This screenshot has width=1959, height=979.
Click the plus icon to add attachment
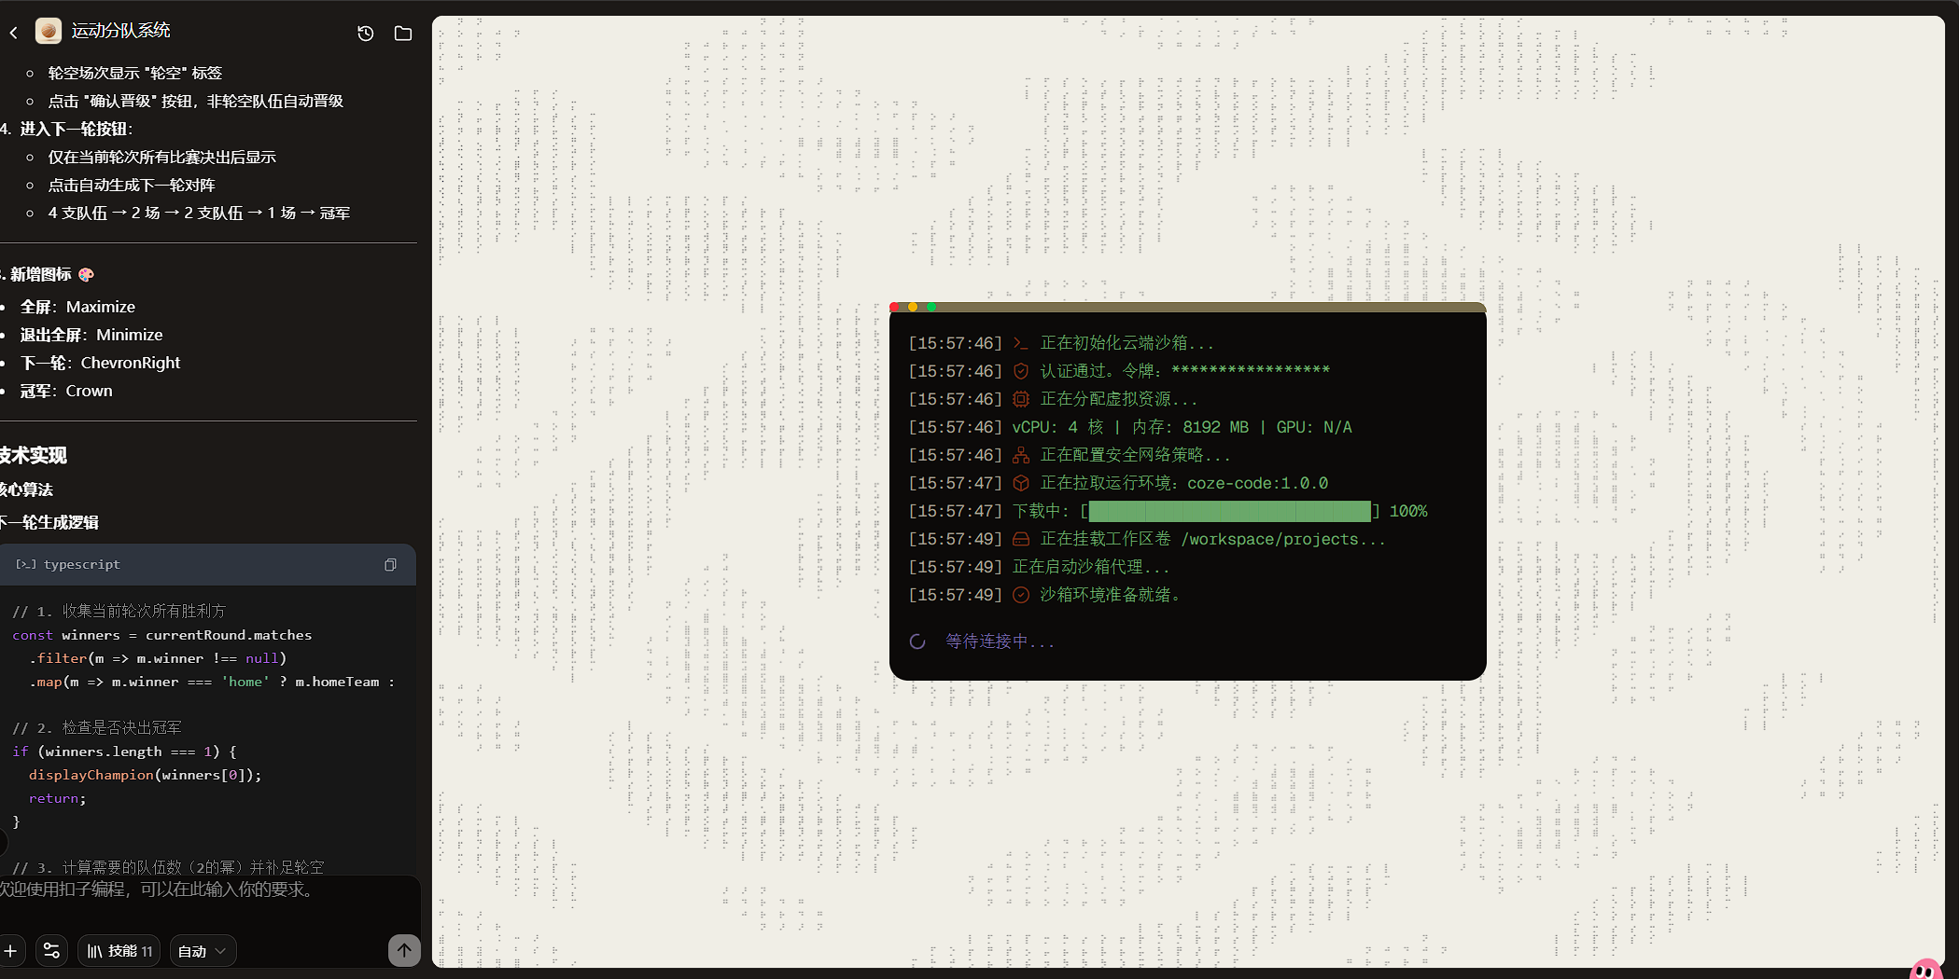(x=10, y=951)
